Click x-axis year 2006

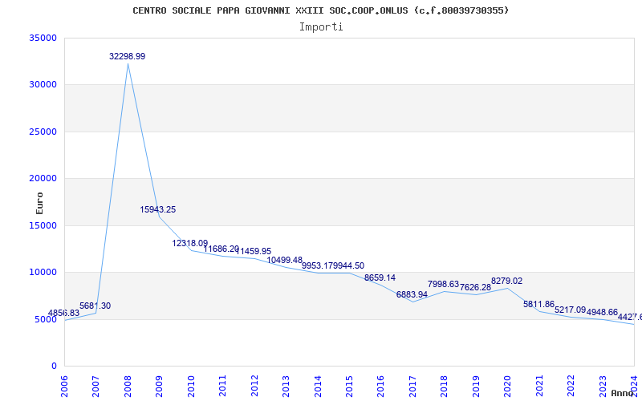pos(64,386)
